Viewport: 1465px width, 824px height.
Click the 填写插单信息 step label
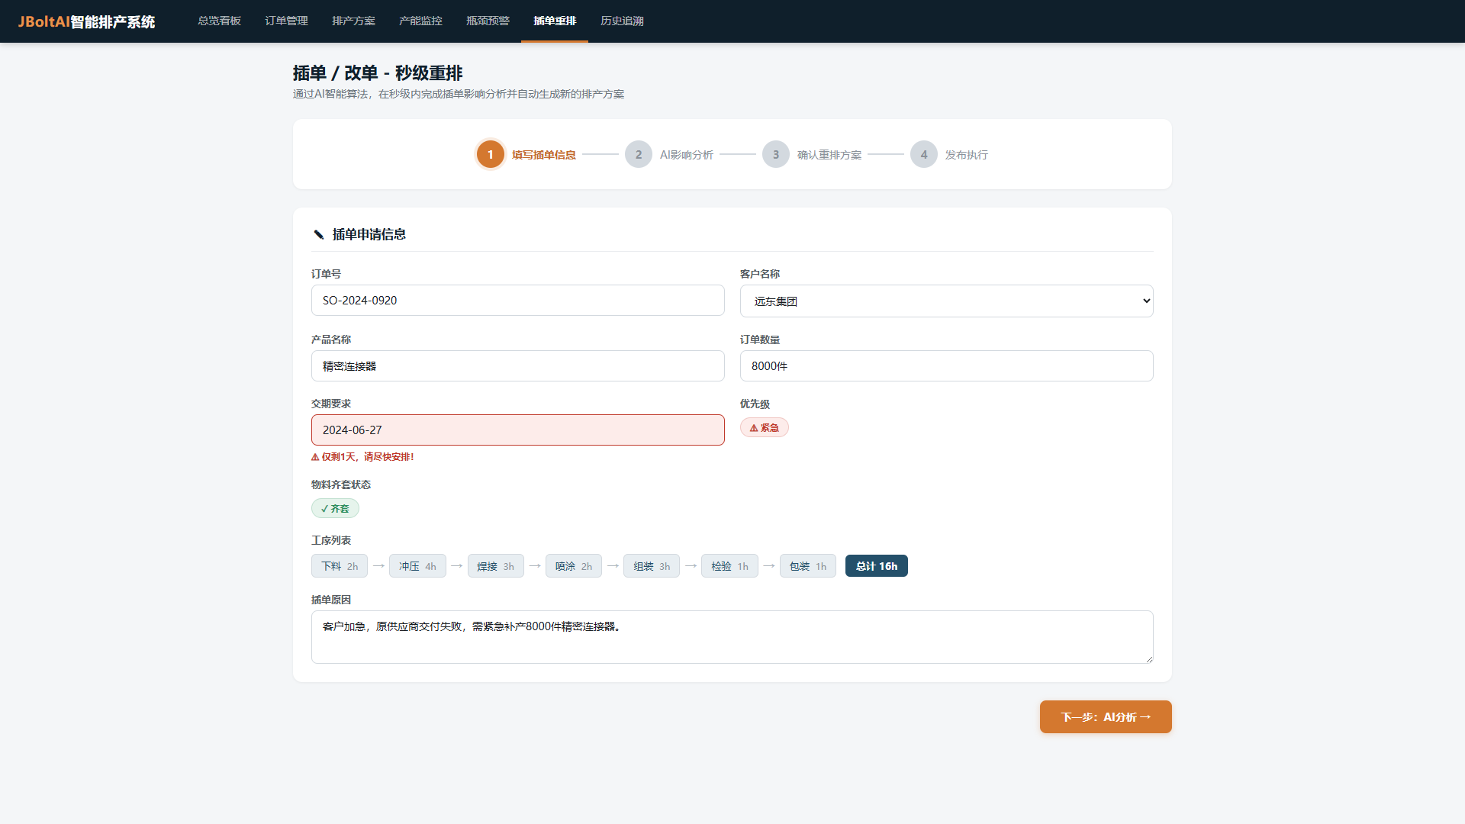point(544,155)
